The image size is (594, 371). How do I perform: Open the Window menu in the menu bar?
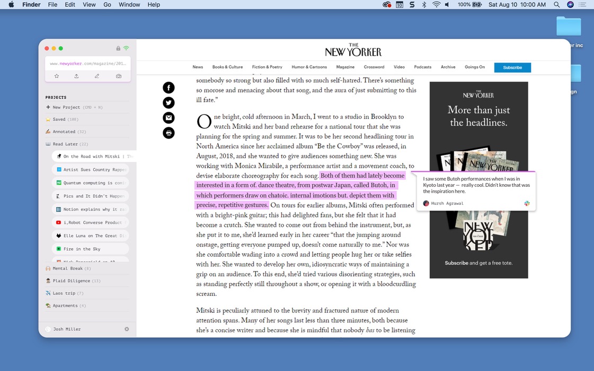click(x=129, y=5)
